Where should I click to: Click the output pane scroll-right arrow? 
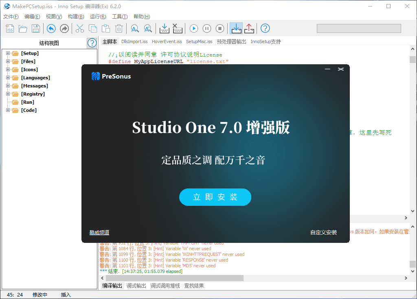coord(406,278)
